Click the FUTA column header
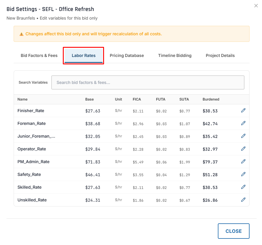This screenshot has height=245, width=262. coord(160,99)
